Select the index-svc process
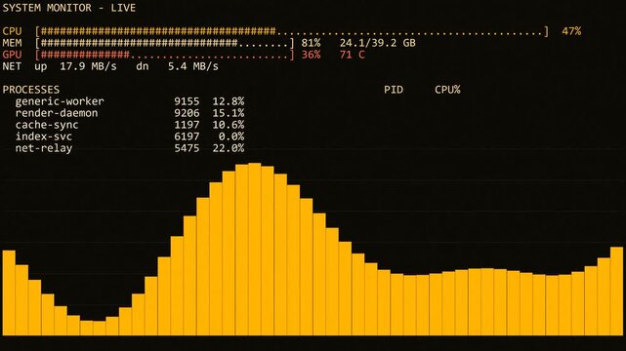626x351 pixels. pos(129,136)
